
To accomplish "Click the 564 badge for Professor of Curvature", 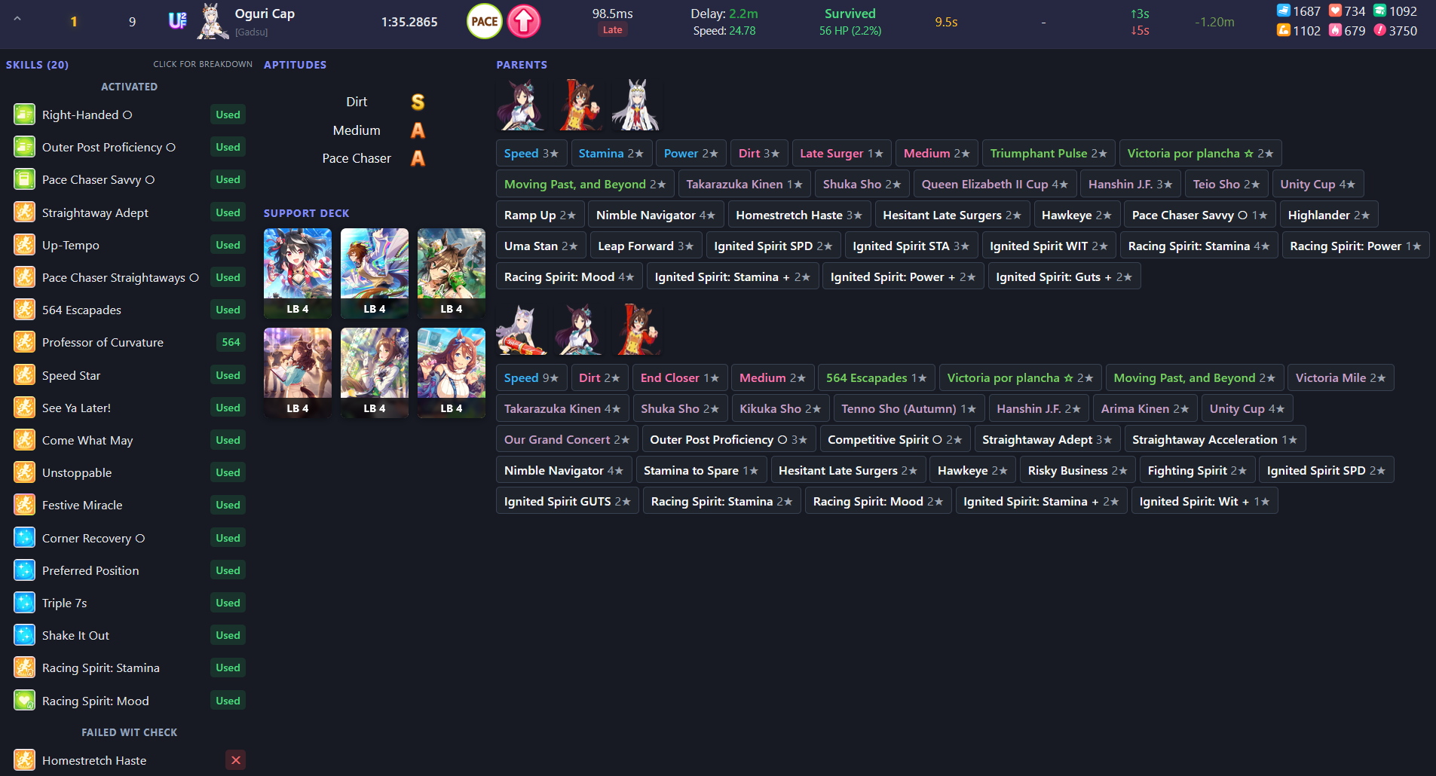I will tap(231, 342).
